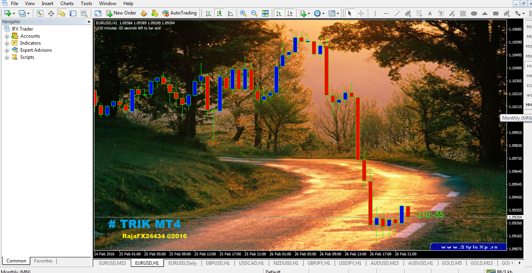Viewport: 532px width, 273px height.
Task: Switch to the GBPUSD,H1 chart tab
Action: pyautogui.click(x=218, y=263)
